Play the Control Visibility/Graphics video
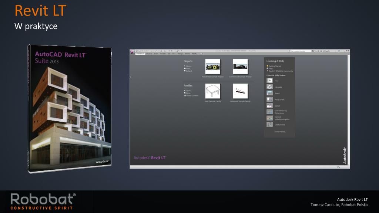Viewport: 379px width, 213px height. coord(269,118)
